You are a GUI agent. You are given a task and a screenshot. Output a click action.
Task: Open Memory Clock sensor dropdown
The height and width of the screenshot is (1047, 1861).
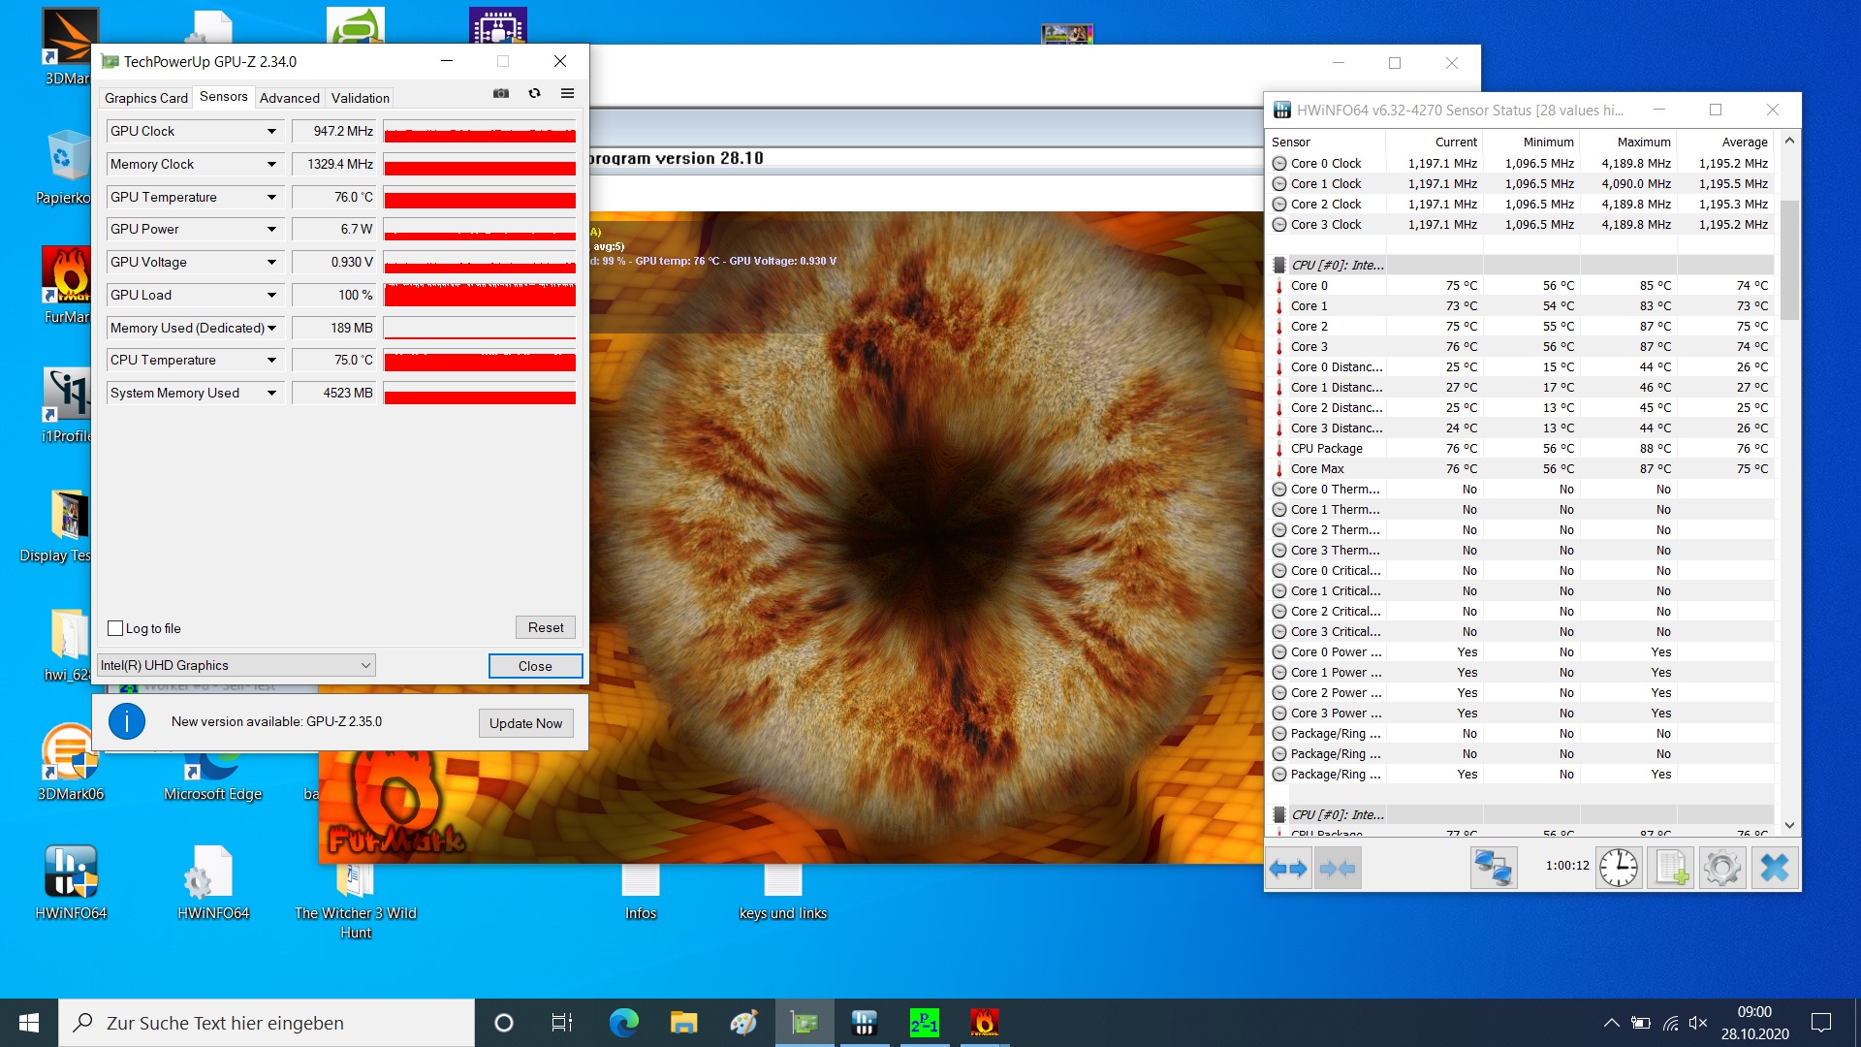pyautogui.click(x=271, y=164)
